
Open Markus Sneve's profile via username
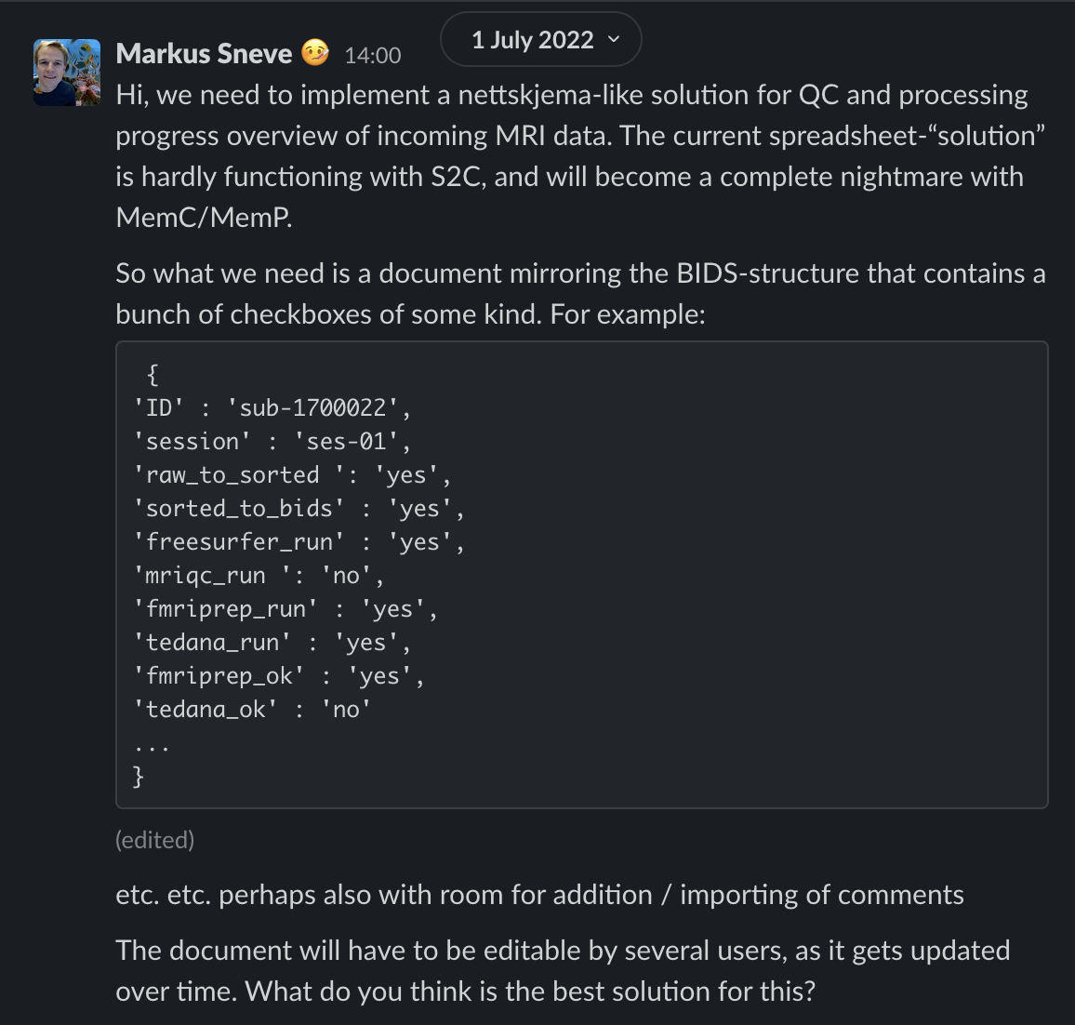pyautogui.click(x=204, y=54)
